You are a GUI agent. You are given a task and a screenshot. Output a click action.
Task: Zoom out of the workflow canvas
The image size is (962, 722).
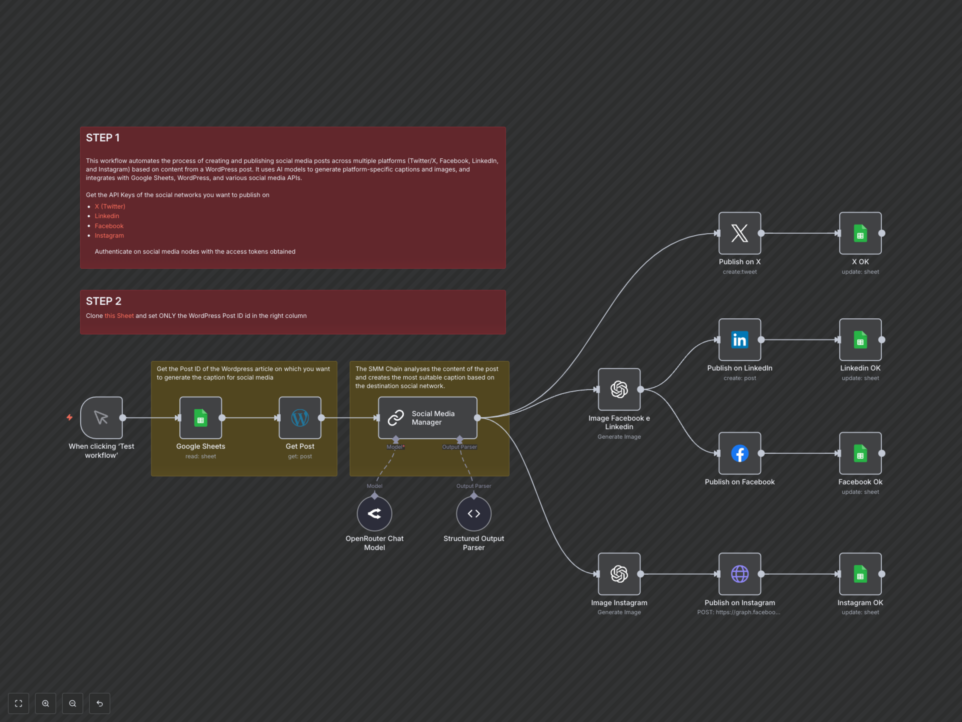click(73, 703)
